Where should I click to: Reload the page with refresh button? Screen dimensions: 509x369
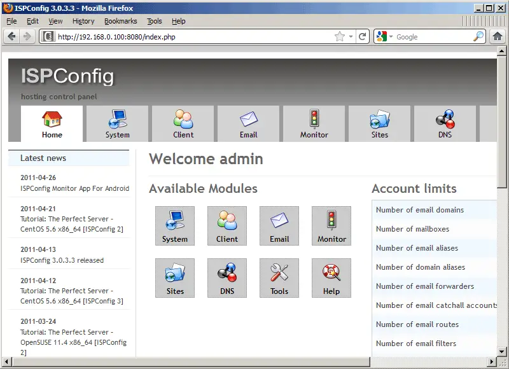click(363, 37)
